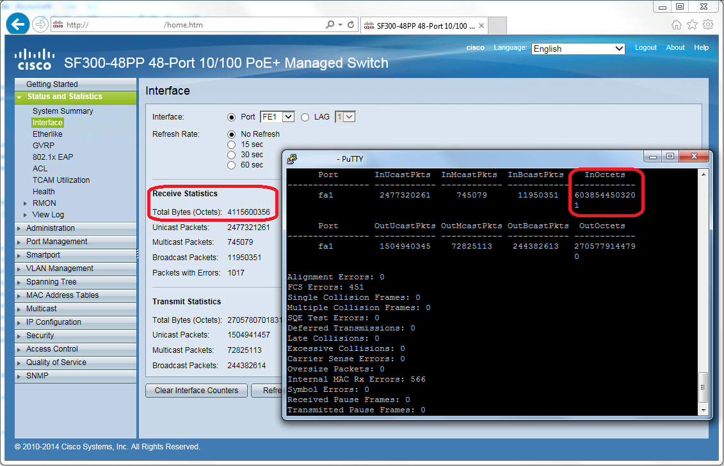The height and width of the screenshot is (466, 724).
Task: Click Packets with Errors value 1017
Action: click(x=236, y=273)
